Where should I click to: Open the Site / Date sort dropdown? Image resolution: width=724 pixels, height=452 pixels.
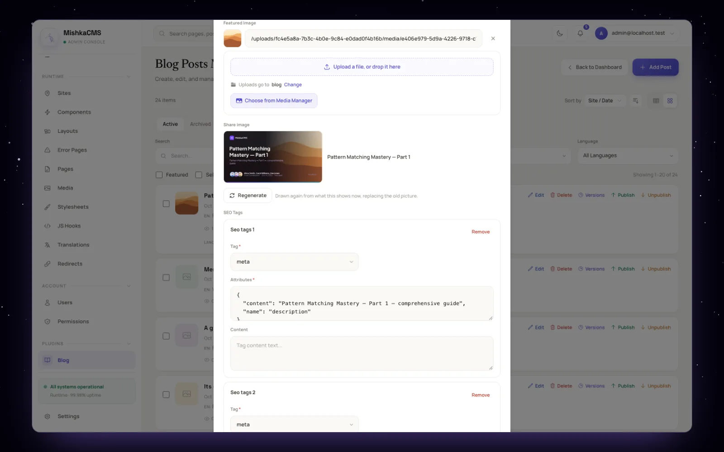click(605, 101)
